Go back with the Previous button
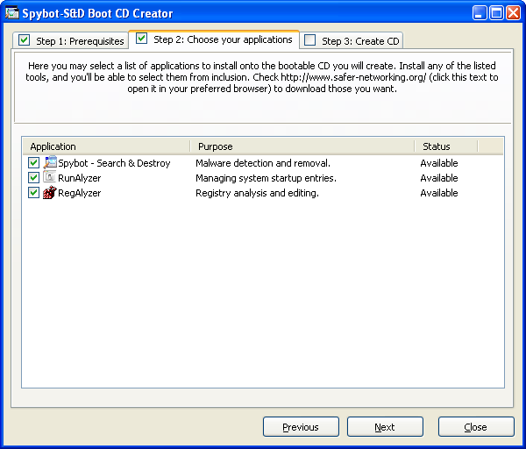The image size is (526, 449). [x=301, y=427]
